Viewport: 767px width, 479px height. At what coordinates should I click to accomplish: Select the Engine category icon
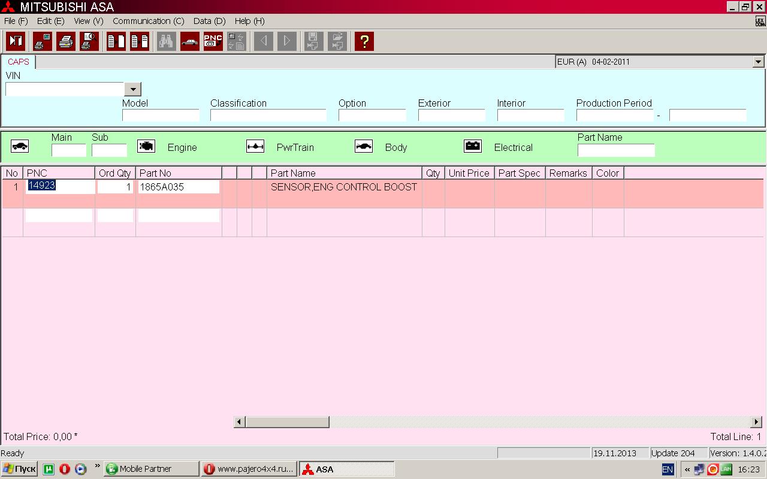tap(146, 147)
